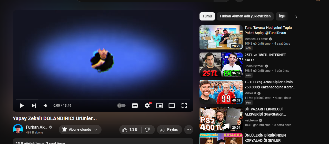The width and height of the screenshot is (329, 144).
Task: Open the Furkan Ak... channel name link
Action: tap(37, 127)
